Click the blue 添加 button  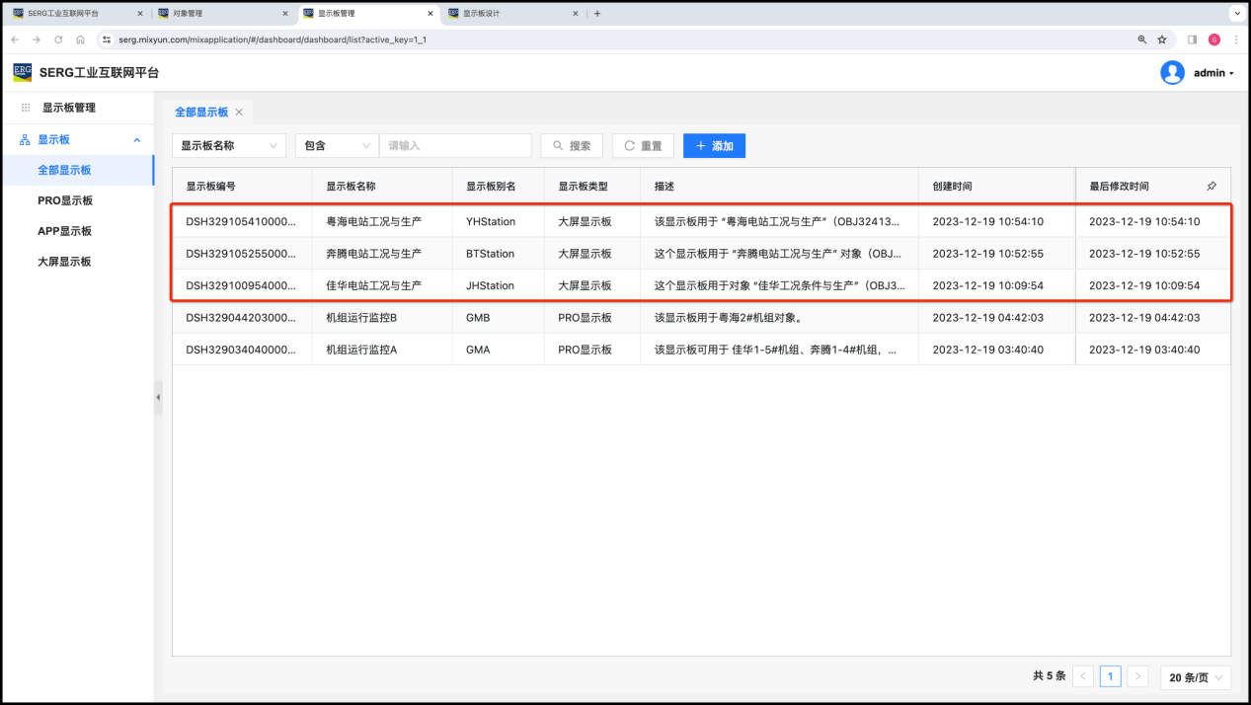click(714, 146)
